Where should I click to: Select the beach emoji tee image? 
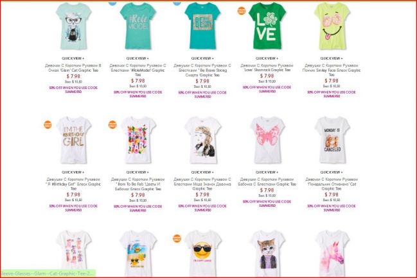[138, 254]
